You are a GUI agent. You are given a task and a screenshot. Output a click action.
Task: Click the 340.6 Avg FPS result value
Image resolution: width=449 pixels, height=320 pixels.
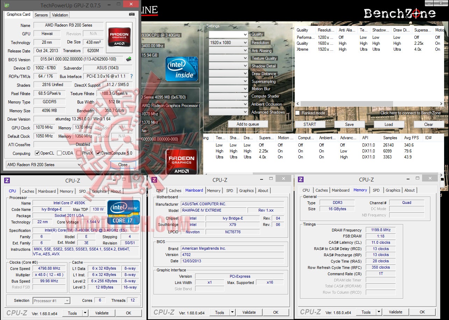point(409,145)
